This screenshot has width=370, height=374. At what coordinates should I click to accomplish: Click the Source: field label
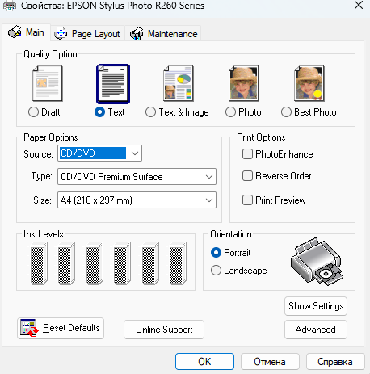point(38,154)
